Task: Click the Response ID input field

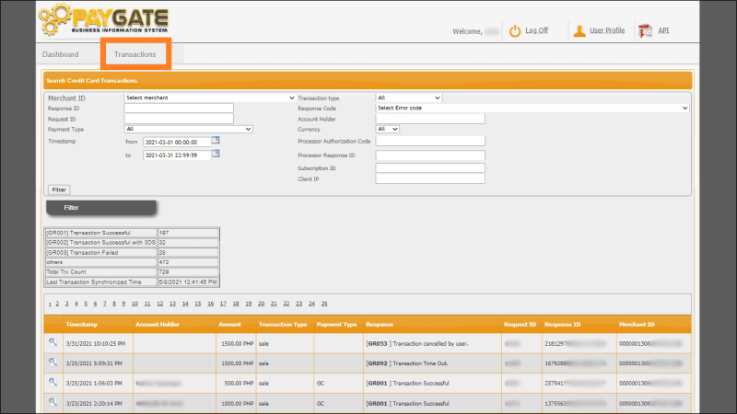Action: coord(179,109)
